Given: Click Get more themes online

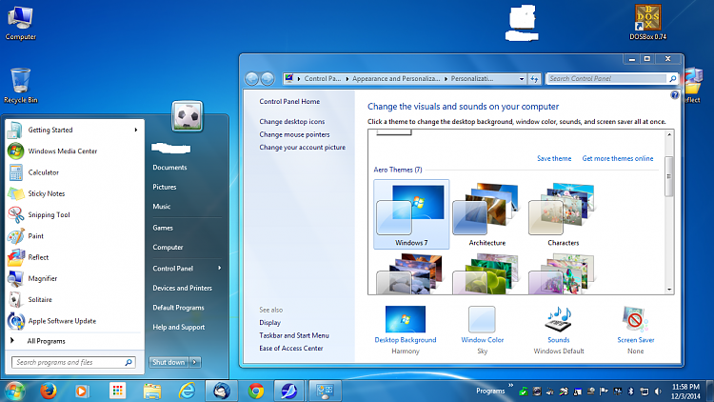Looking at the screenshot, I should tap(618, 159).
